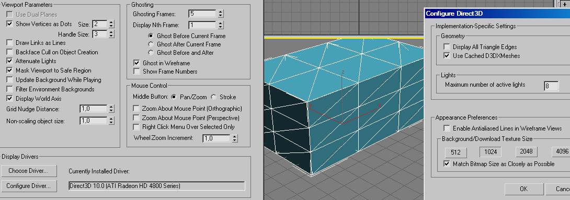Check Zoom About Mouse Point (Orthographic)
570x200 pixels.
(x=136, y=109)
